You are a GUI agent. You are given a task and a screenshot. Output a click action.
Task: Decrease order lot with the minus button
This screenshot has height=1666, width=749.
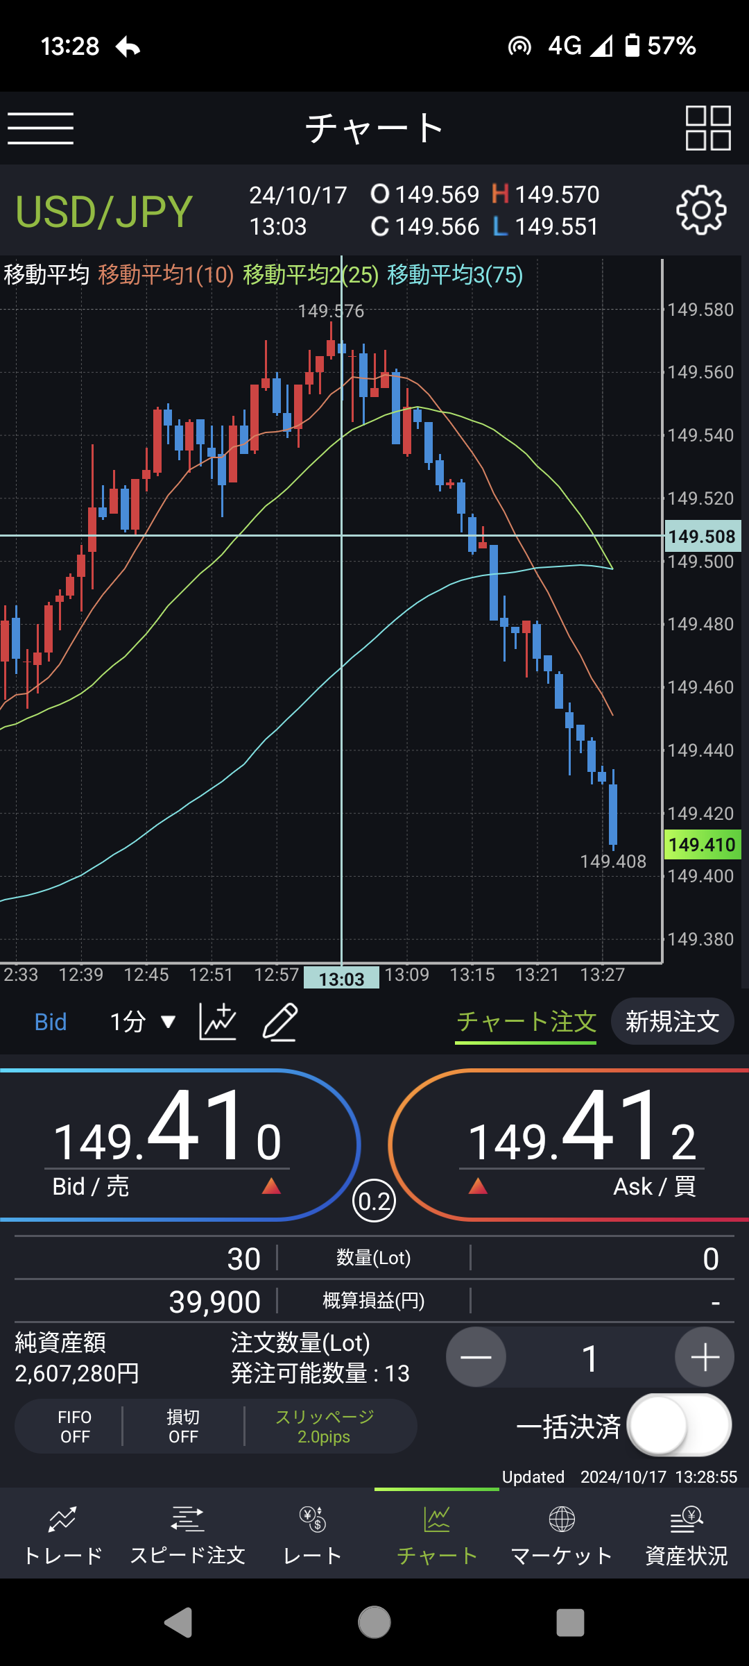pyautogui.click(x=476, y=1357)
